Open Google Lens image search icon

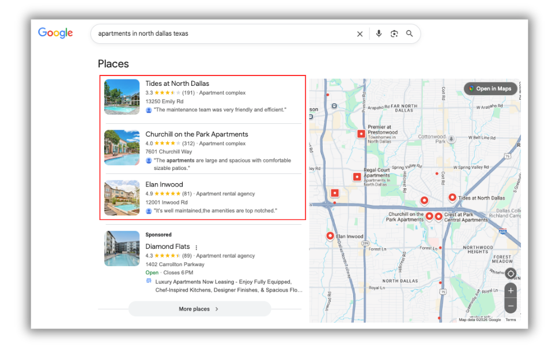coord(394,34)
